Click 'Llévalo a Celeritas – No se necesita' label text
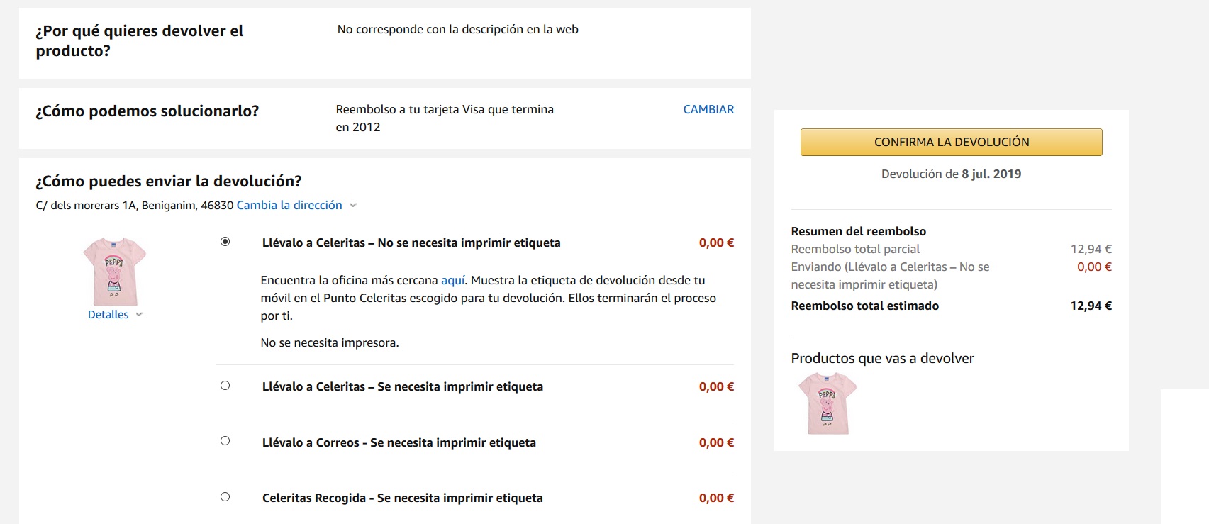 (x=411, y=243)
